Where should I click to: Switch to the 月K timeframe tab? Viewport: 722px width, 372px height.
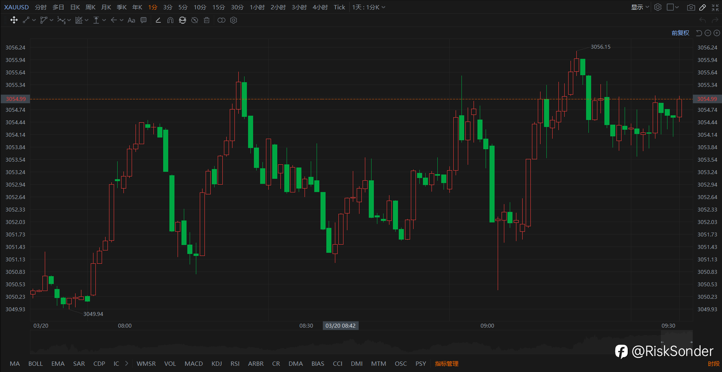pos(106,7)
